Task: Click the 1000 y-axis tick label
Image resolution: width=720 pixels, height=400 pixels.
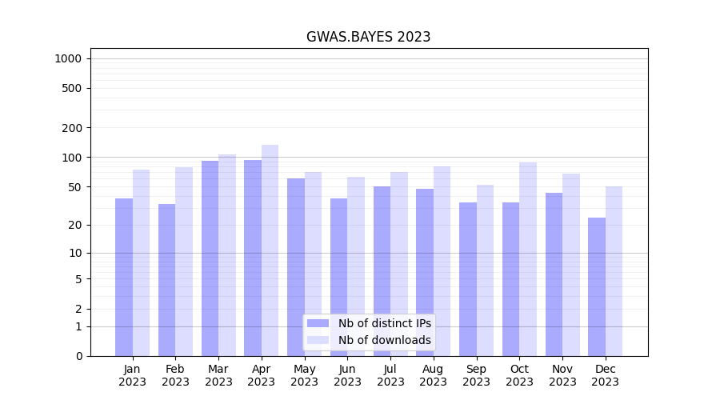Action: tap(68, 58)
